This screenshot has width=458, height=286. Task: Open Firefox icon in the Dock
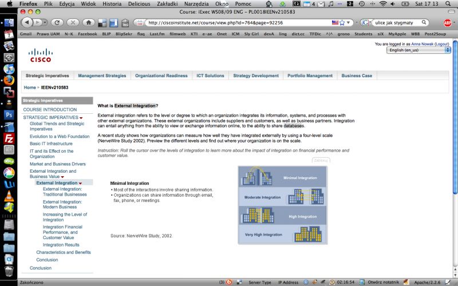(9, 80)
